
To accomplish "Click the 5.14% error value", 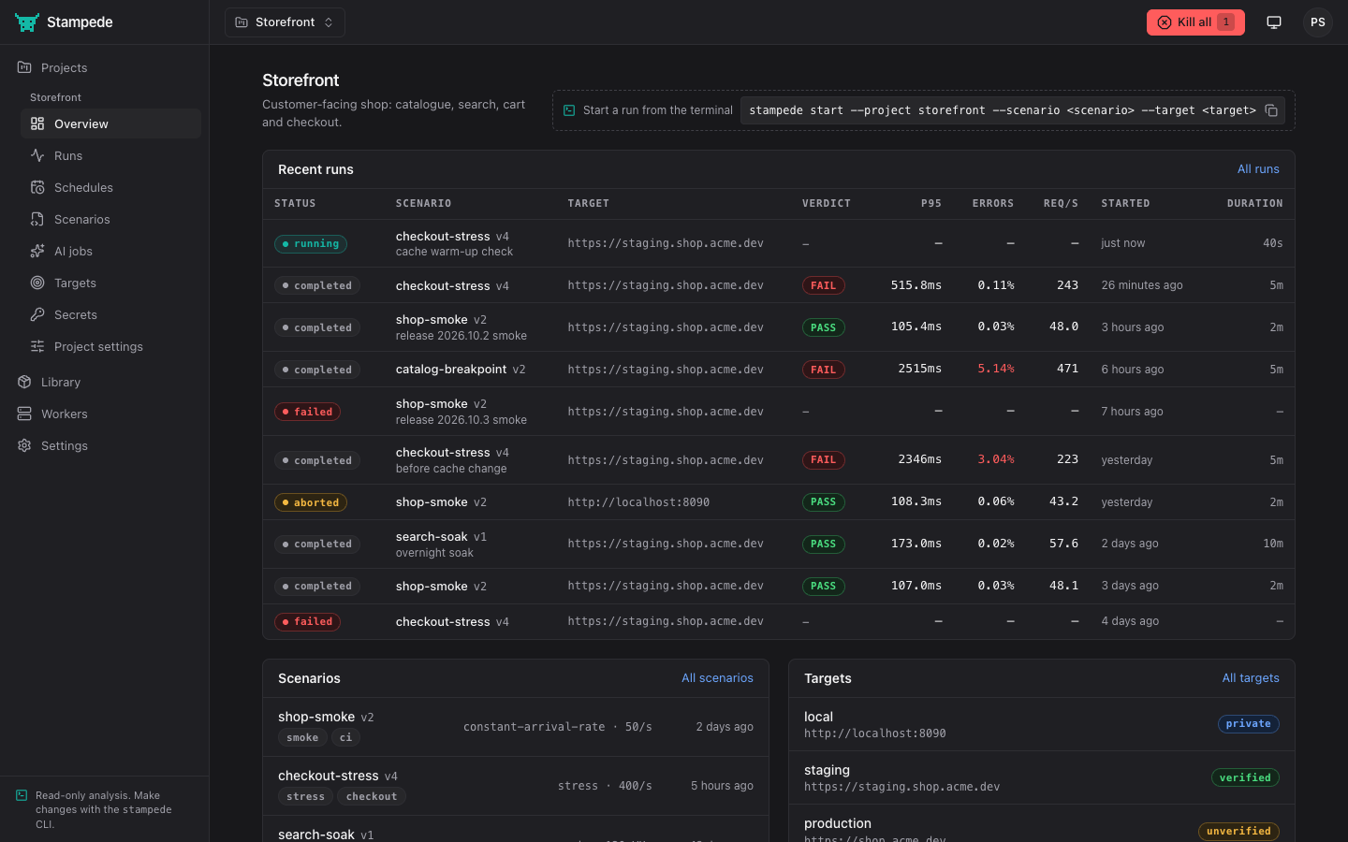I will coord(996,370).
